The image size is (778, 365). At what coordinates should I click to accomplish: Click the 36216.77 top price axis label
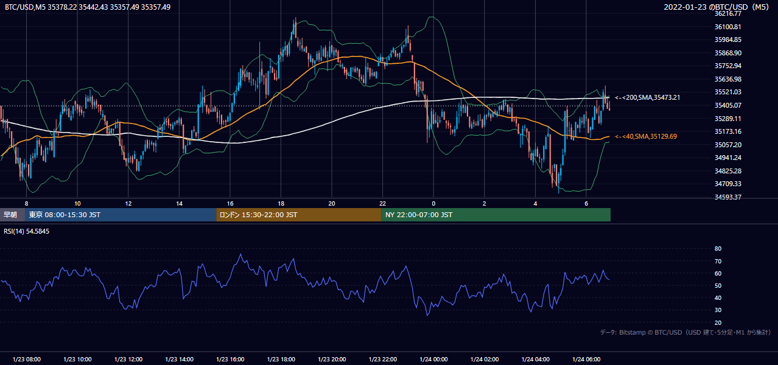pyautogui.click(x=728, y=13)
